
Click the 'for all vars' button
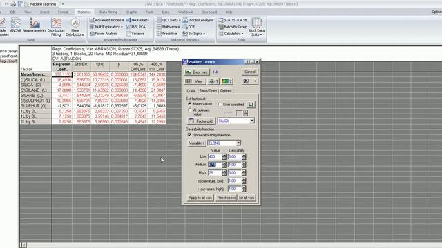pos(247,198)
